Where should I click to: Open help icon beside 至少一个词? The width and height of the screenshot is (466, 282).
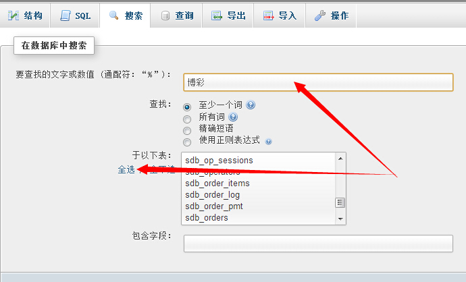[x=251, y=105]
